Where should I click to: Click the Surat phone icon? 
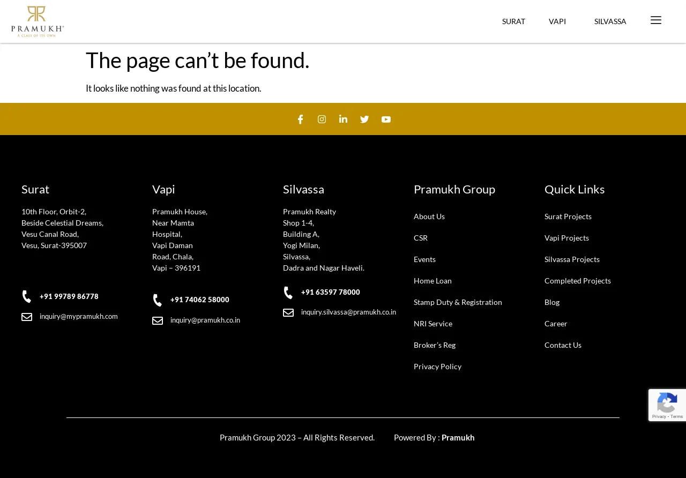[26, 297]
